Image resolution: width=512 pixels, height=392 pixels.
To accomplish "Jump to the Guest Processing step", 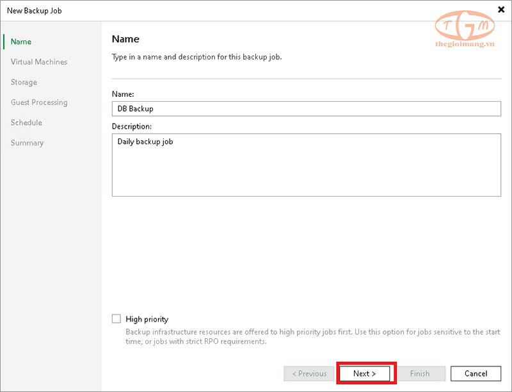I will 39,102.
